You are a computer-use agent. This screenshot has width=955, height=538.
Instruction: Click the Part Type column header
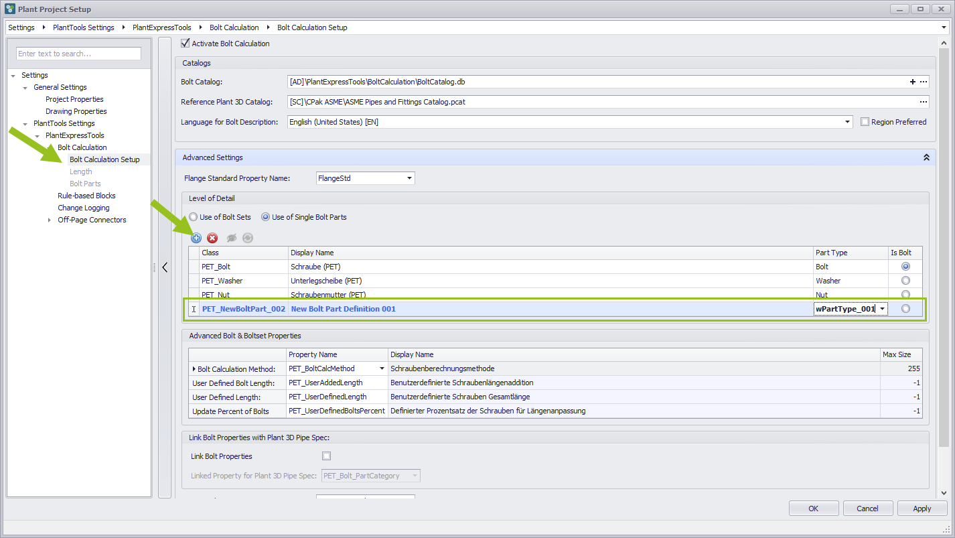point(851,253)
